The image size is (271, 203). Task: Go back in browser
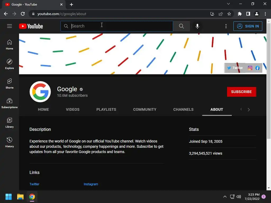coord(6,14)
